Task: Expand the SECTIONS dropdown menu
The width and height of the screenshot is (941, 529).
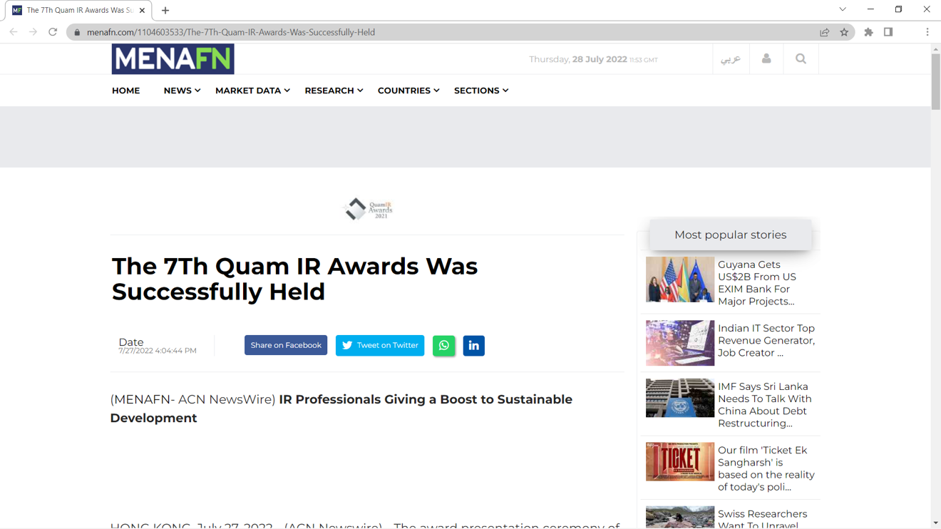Action: point(481,91)
